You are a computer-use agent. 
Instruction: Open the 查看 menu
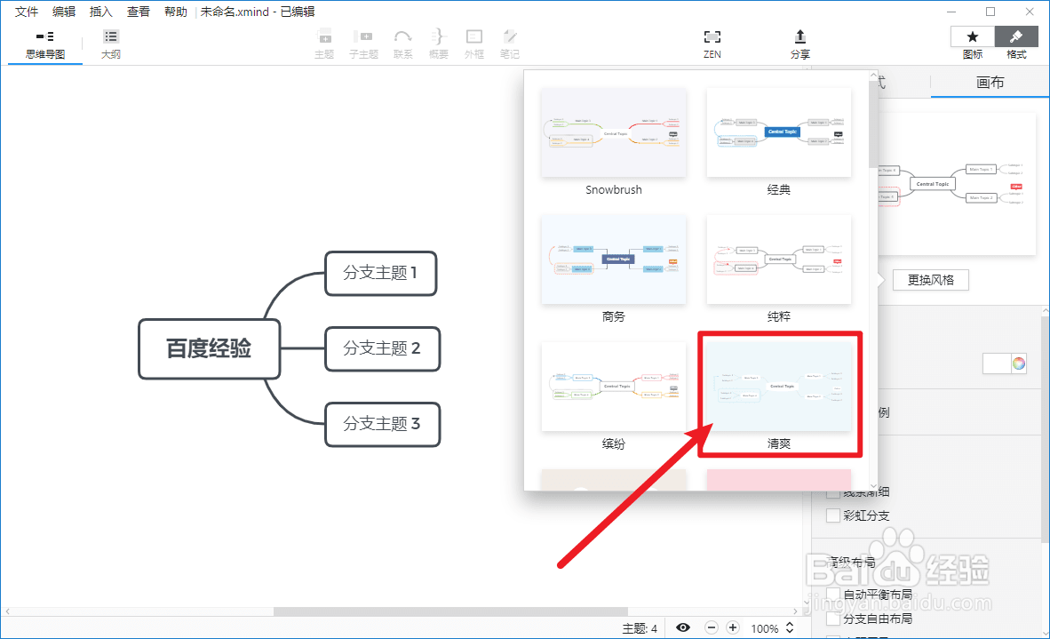coord(139,12)
